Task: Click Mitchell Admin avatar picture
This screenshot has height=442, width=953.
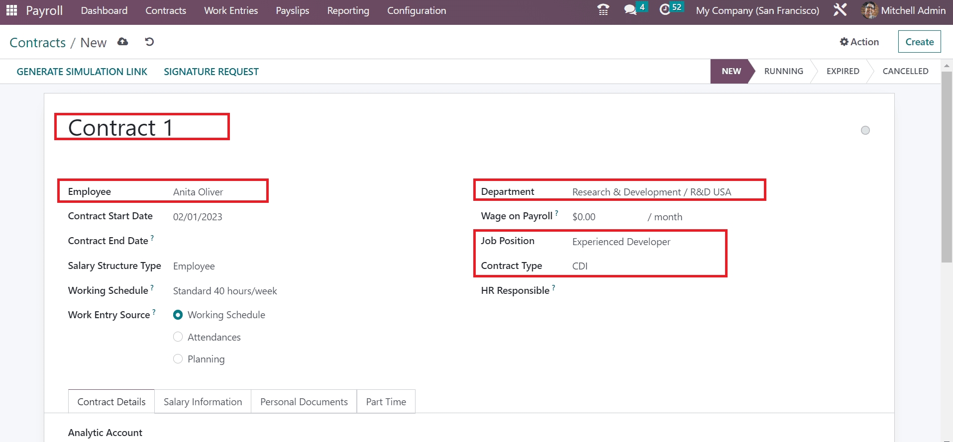Action: (869, 10)
